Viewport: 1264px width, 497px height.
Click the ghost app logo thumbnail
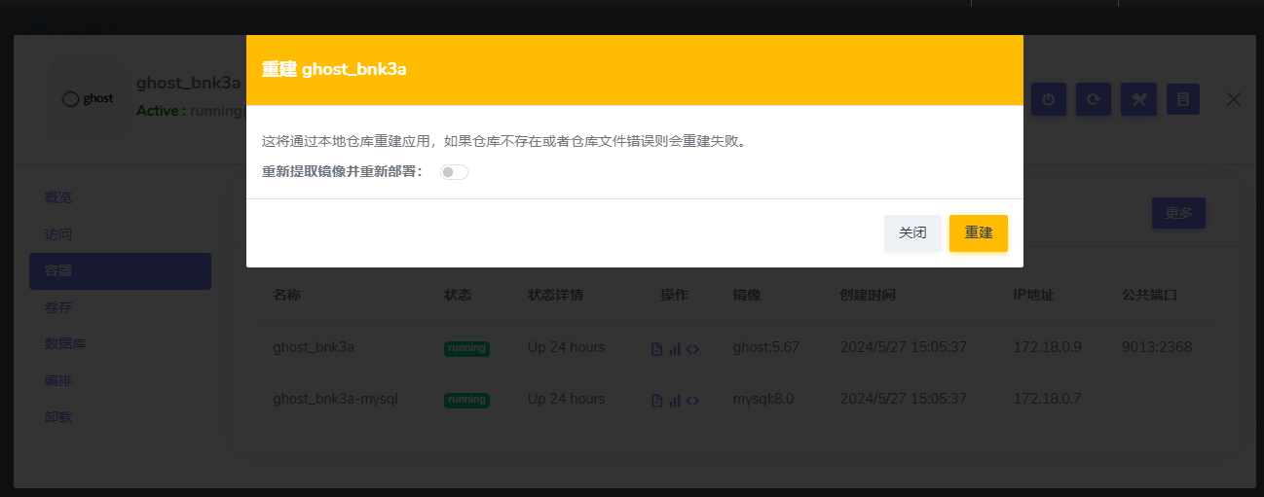88,99
